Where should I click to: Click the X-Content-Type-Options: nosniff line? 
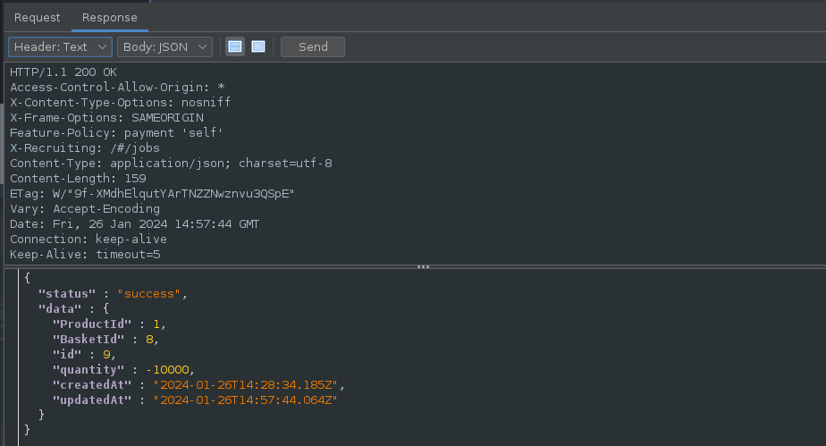120,103
